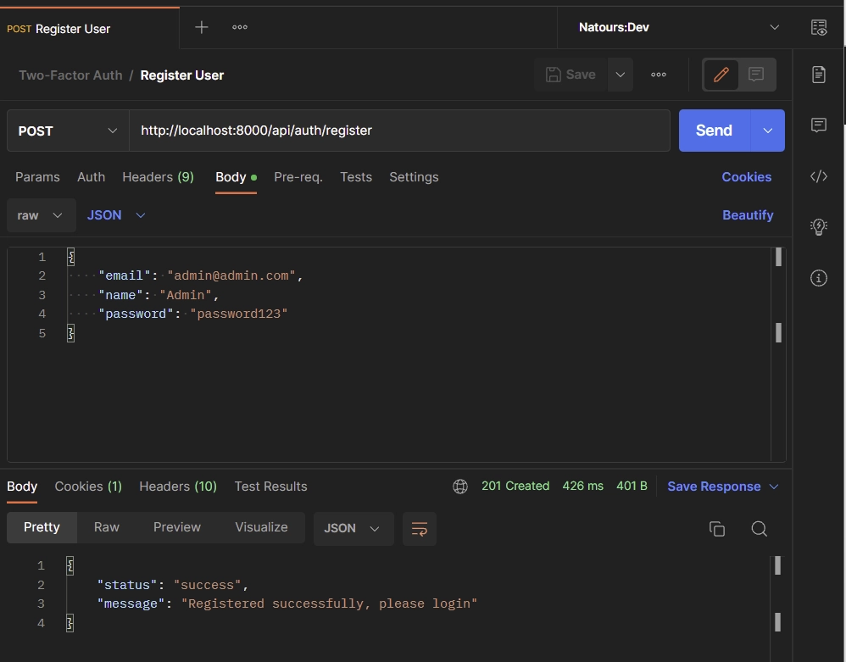The width and height of the screenshot is (846, 662).
Task: Open Cookies link
Action: click(x=746, y=177)
